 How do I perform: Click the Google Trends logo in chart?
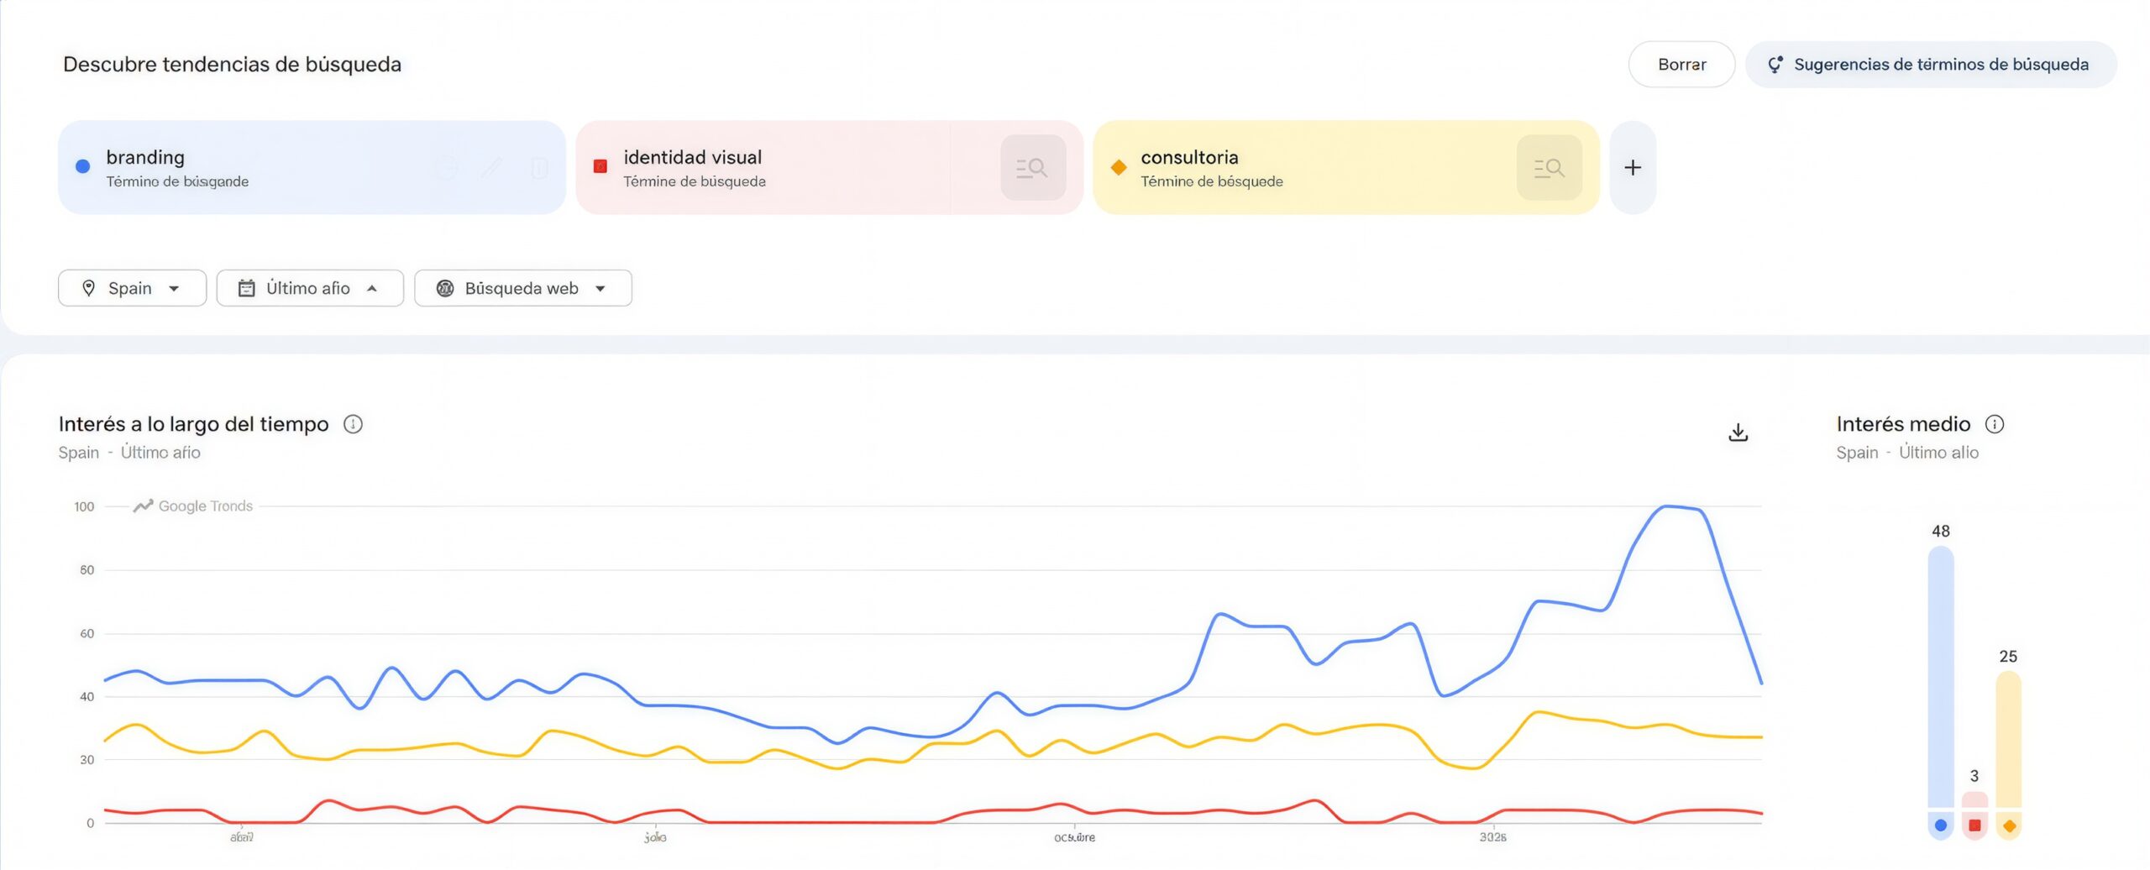point(193,506)
